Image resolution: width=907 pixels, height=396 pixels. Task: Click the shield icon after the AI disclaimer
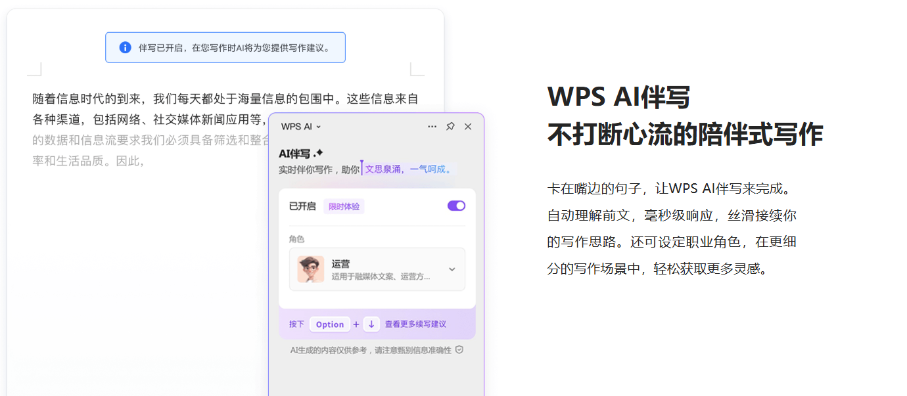[459, 350]
